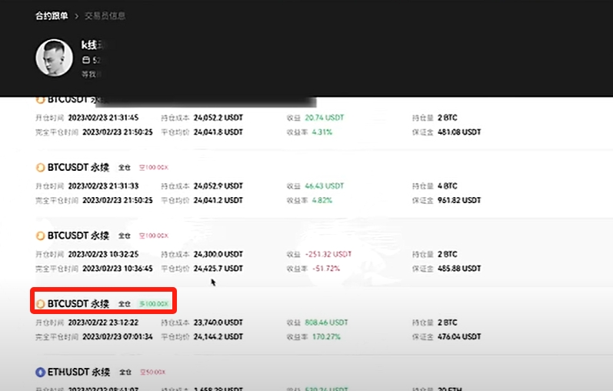Screen dimensions: 613x391
Task: Click opening time 2023/02/23 10:32:25
Action: [103, 254]
